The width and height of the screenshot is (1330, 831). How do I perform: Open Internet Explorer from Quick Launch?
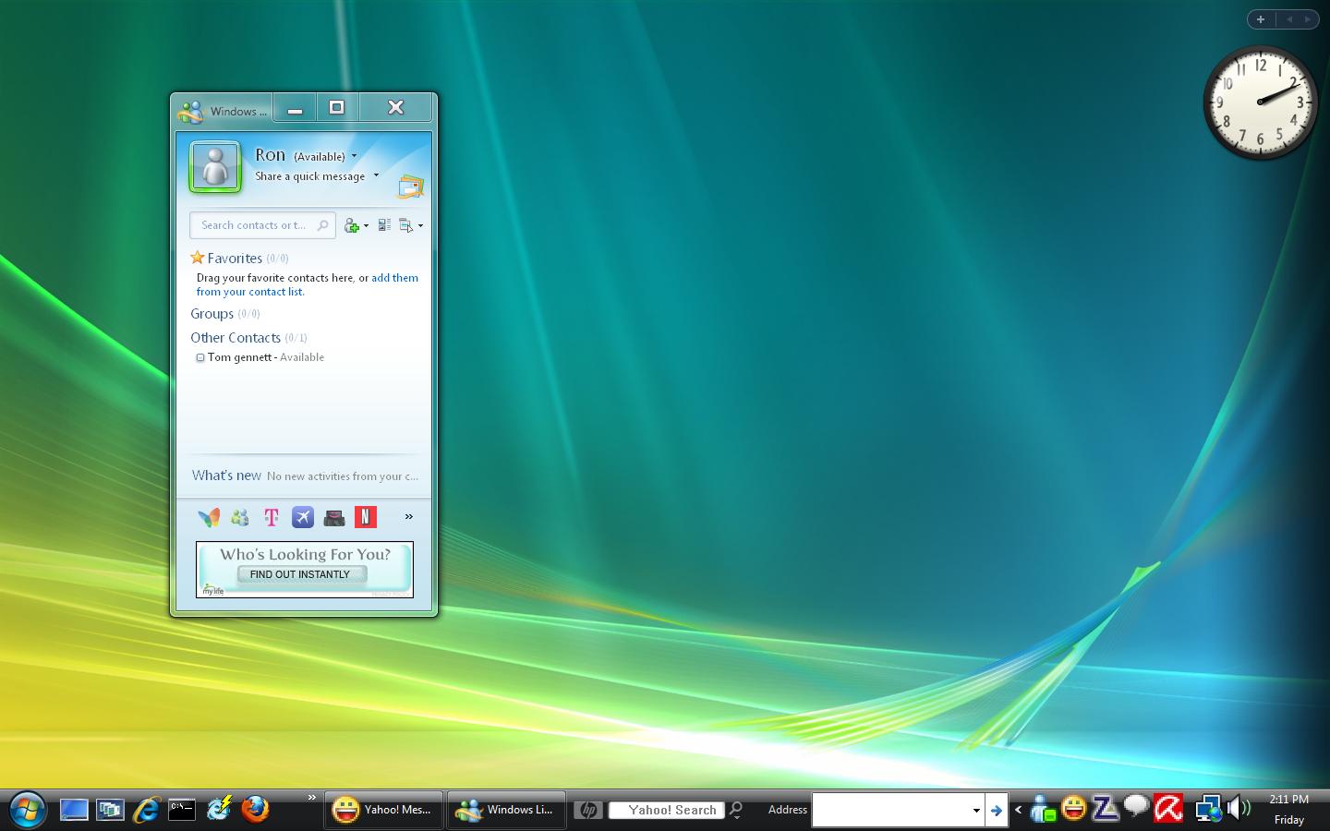coord(146,810)
